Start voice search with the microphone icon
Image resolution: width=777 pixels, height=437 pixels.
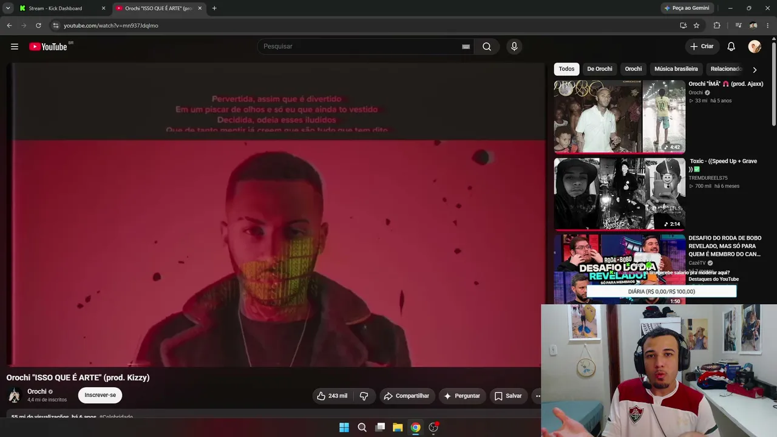coord(514,47)
